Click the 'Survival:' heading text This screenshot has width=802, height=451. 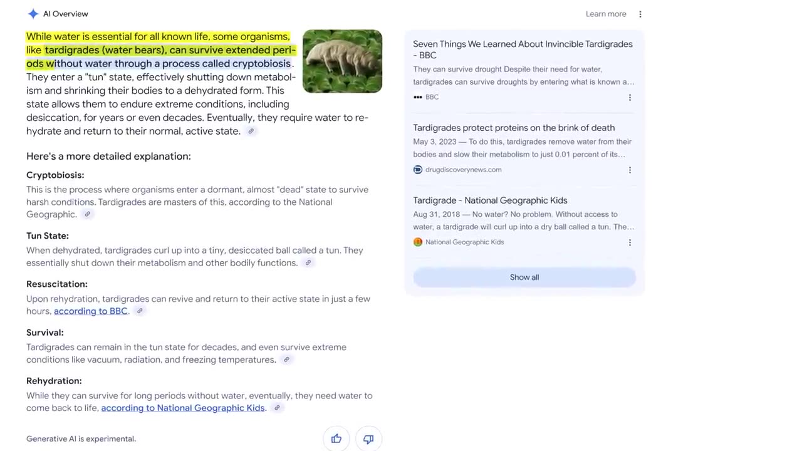point(45,333)
